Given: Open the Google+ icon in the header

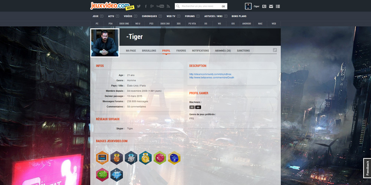Looking at the screenshot, I should click(152, 6).
